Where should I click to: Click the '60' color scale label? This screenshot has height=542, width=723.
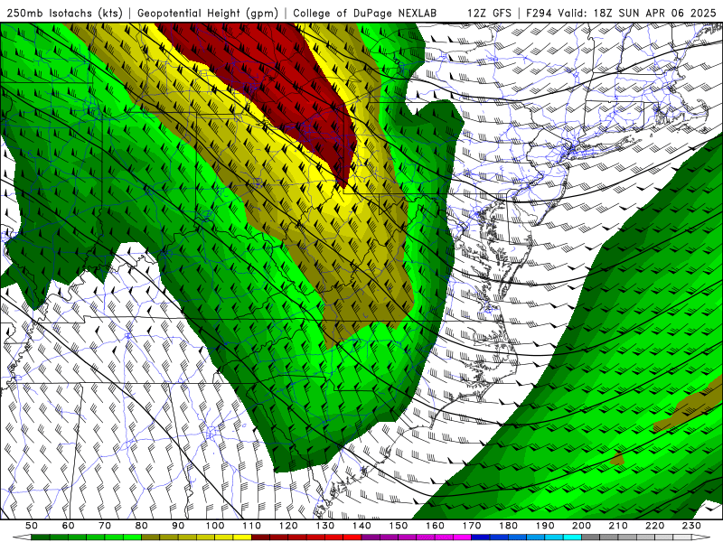tap(69, 526)
